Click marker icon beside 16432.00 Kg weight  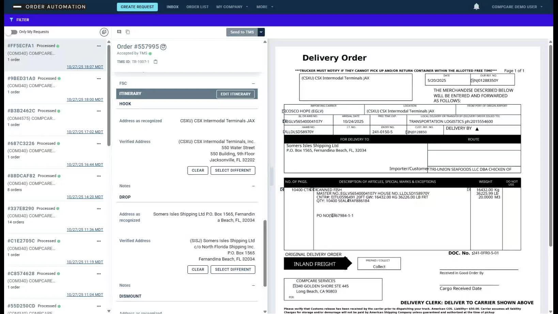469,189
